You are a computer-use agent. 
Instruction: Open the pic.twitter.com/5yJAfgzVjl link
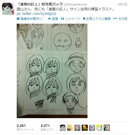[36, 14]
